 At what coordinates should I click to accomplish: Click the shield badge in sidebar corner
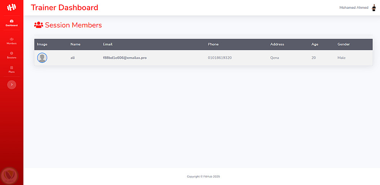(10, 175)
